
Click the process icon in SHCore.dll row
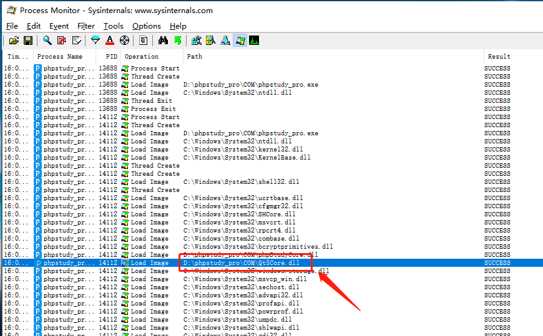point(37,214)
